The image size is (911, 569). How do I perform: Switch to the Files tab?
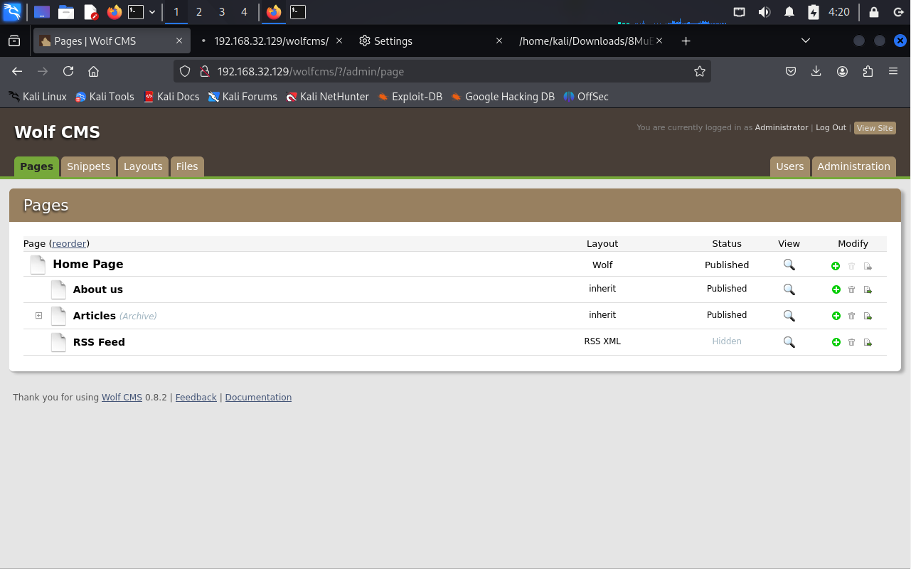tap(187, 166)
